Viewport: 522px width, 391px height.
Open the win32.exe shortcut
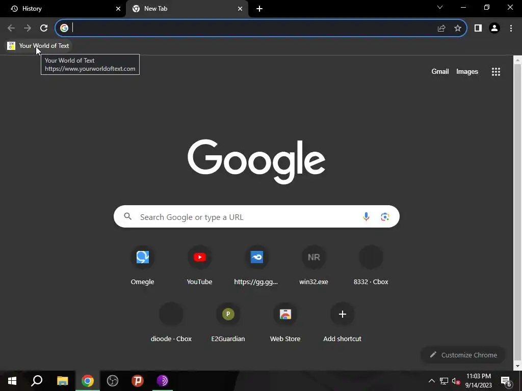pyautogui.click(x=314, y=266)
